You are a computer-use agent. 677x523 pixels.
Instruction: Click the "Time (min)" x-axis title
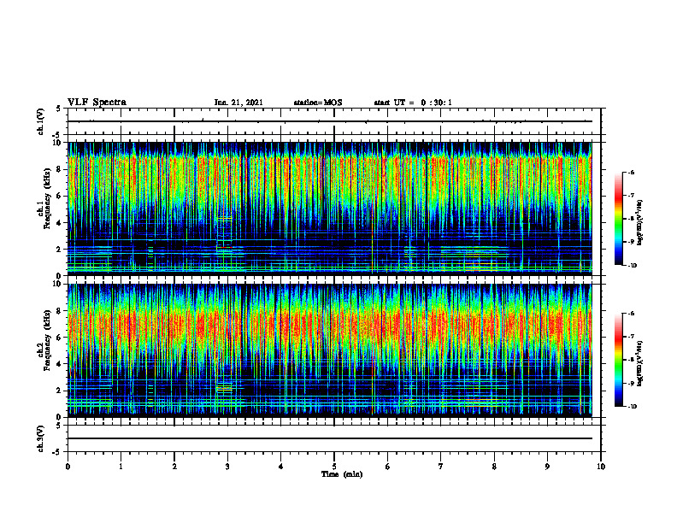pyautogui.click(x=342, y=474)
